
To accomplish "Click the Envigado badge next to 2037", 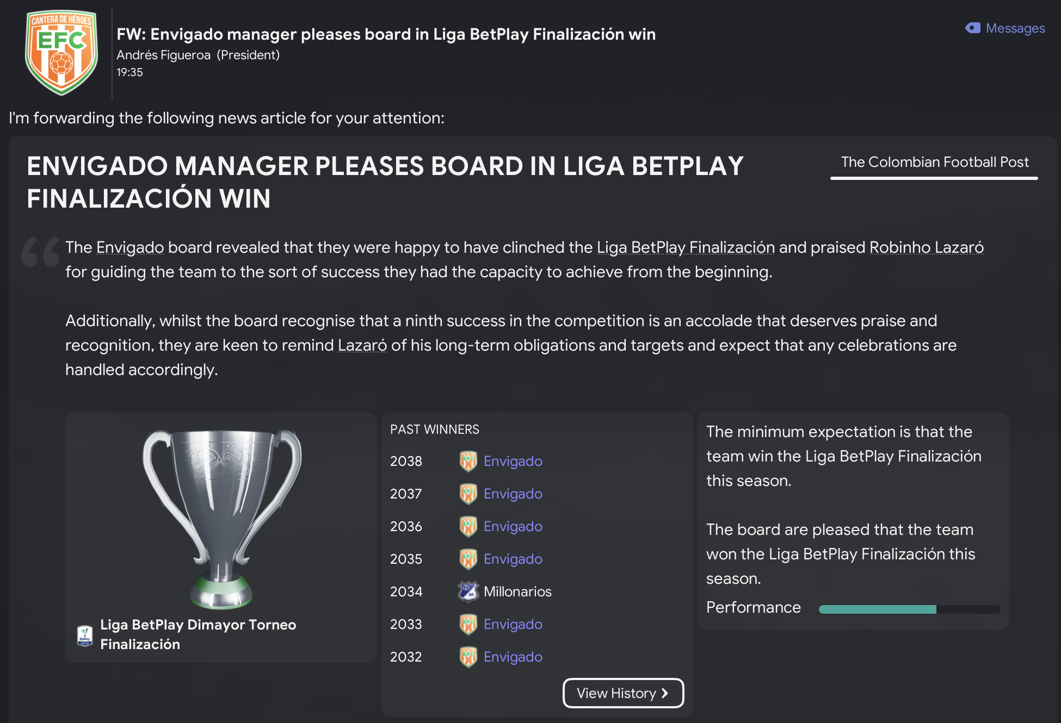I will click(468, 494).
